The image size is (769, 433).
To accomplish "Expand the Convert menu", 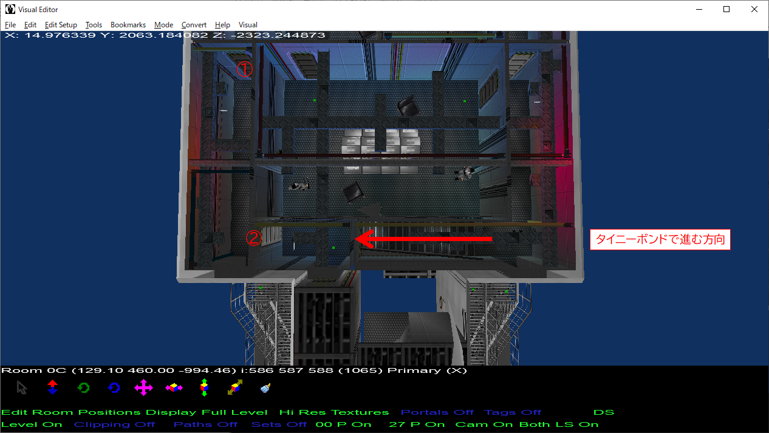I will [x=194, y=25].
